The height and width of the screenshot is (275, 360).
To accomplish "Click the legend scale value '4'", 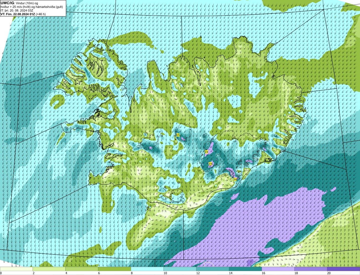I will pyautogui.click(x=66, y=273).
